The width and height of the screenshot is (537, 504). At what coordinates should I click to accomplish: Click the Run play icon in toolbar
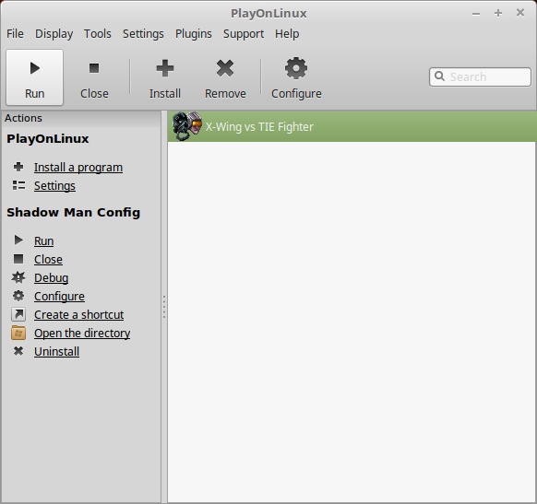point(34,68)
